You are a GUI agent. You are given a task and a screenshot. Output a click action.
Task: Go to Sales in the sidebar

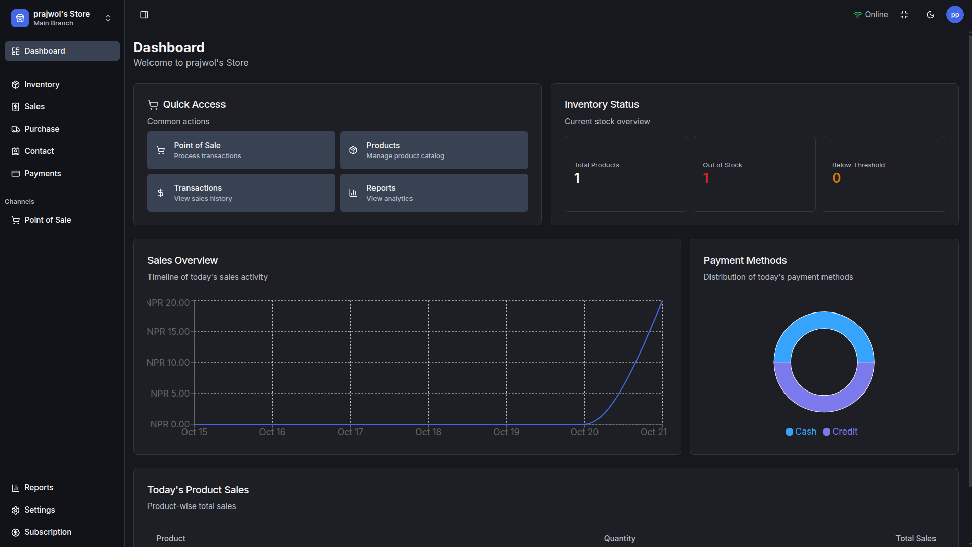(x=34, y=106)
